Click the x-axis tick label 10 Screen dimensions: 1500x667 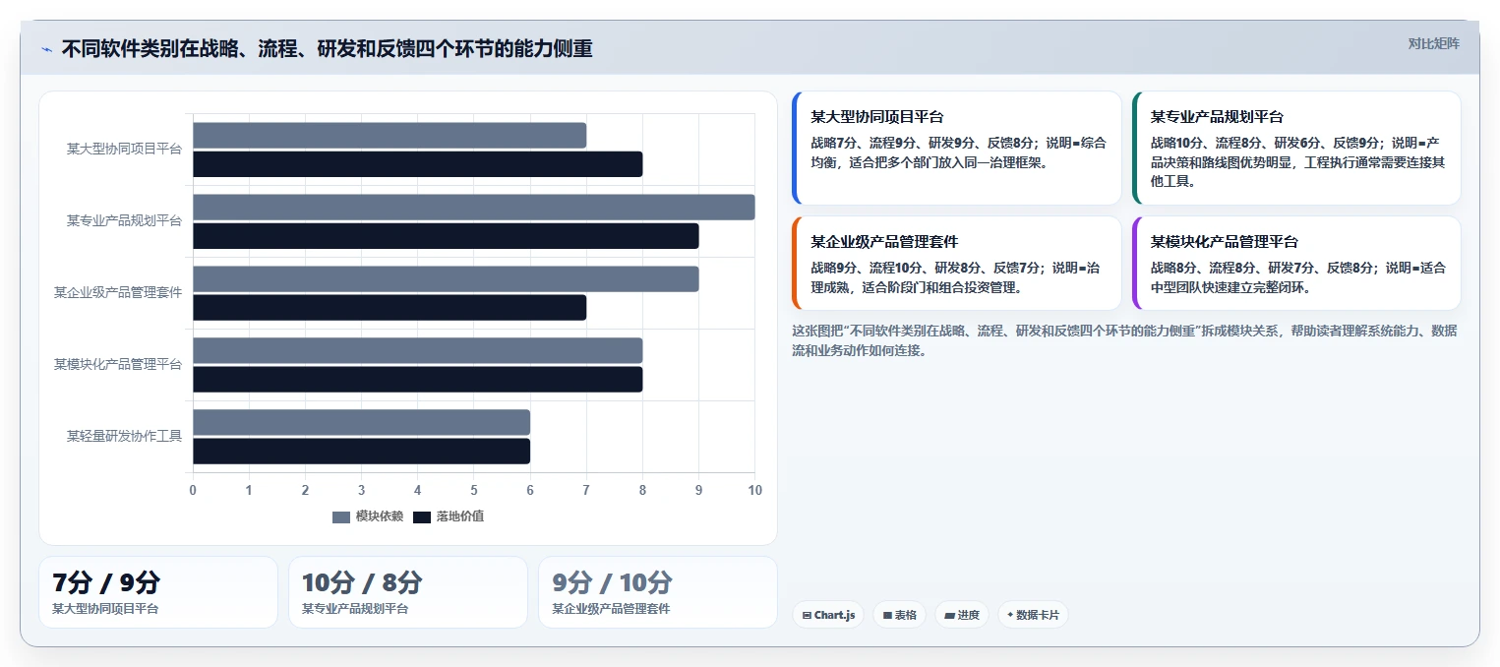(x=754, y=490)
